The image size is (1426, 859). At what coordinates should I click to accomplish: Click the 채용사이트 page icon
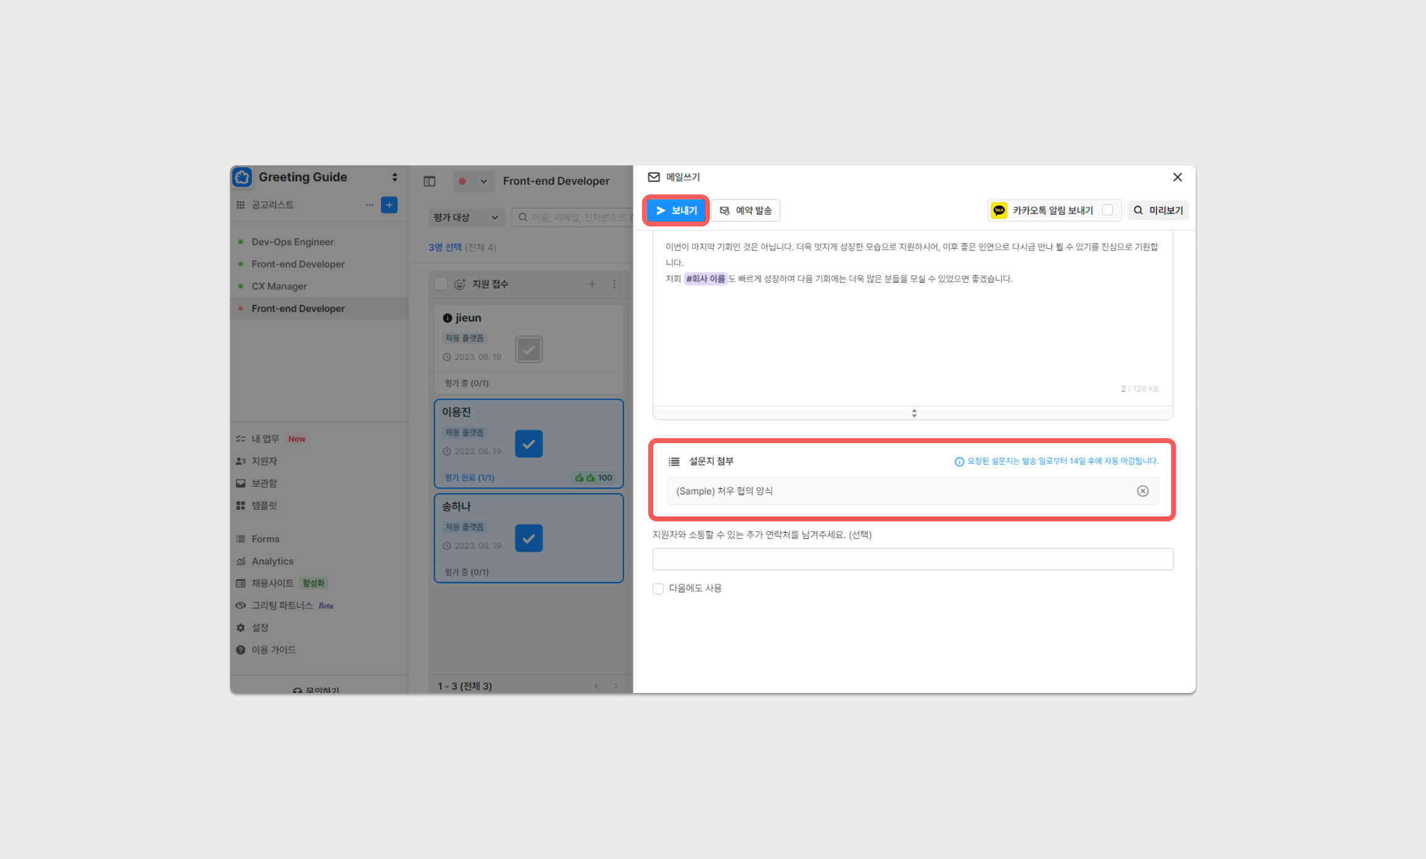tap(241, 583)
